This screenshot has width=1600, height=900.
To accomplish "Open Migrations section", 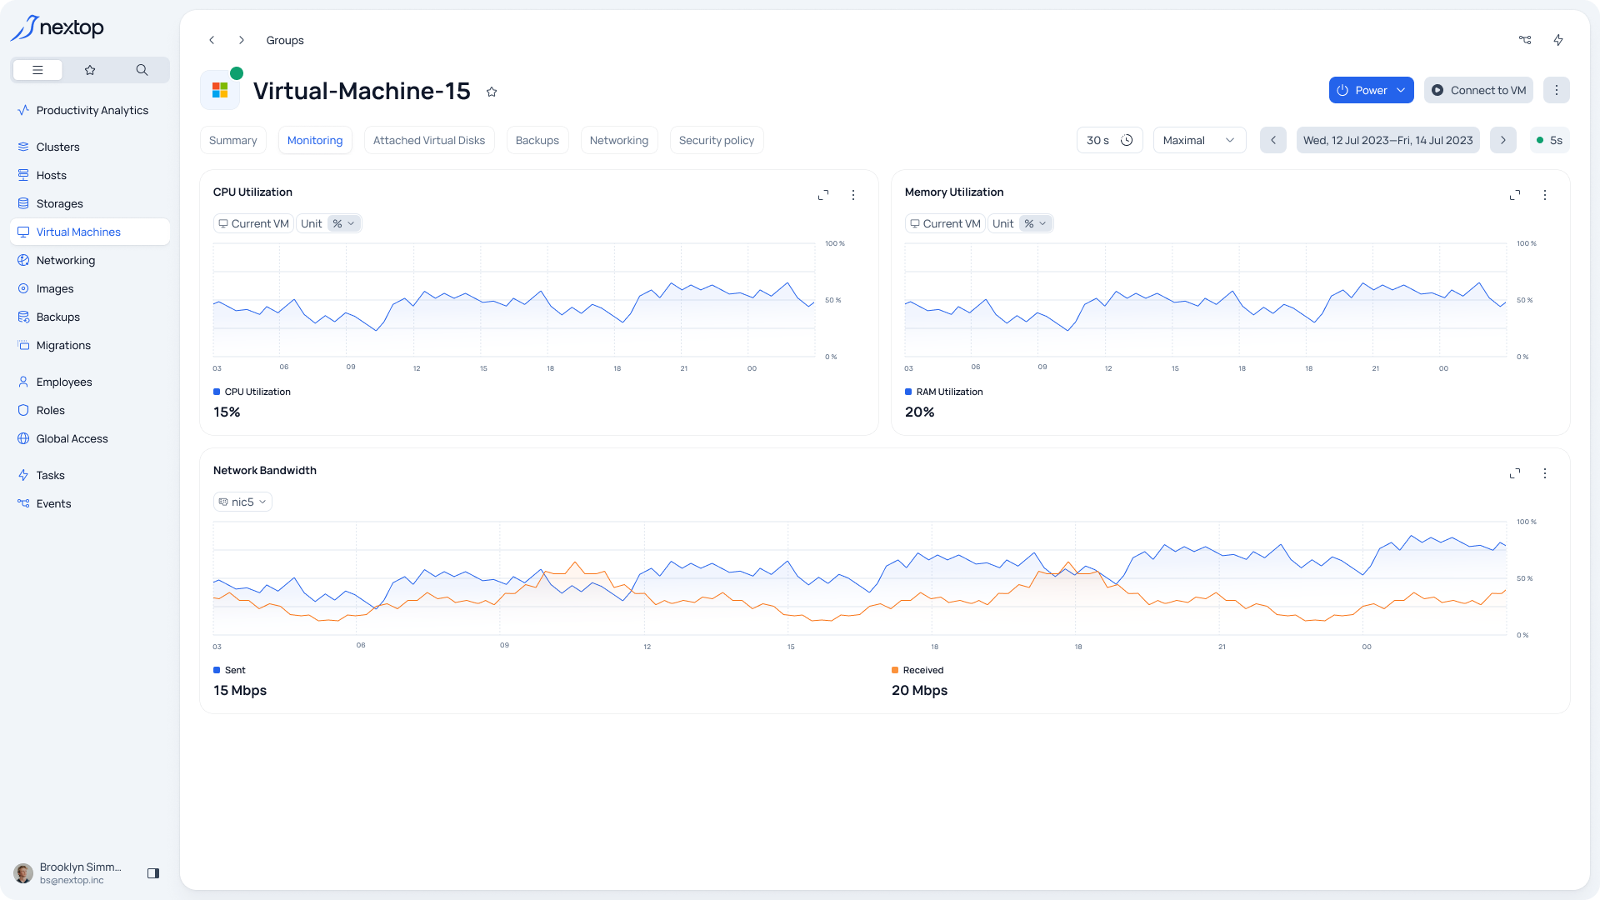I will click(90, 345).
